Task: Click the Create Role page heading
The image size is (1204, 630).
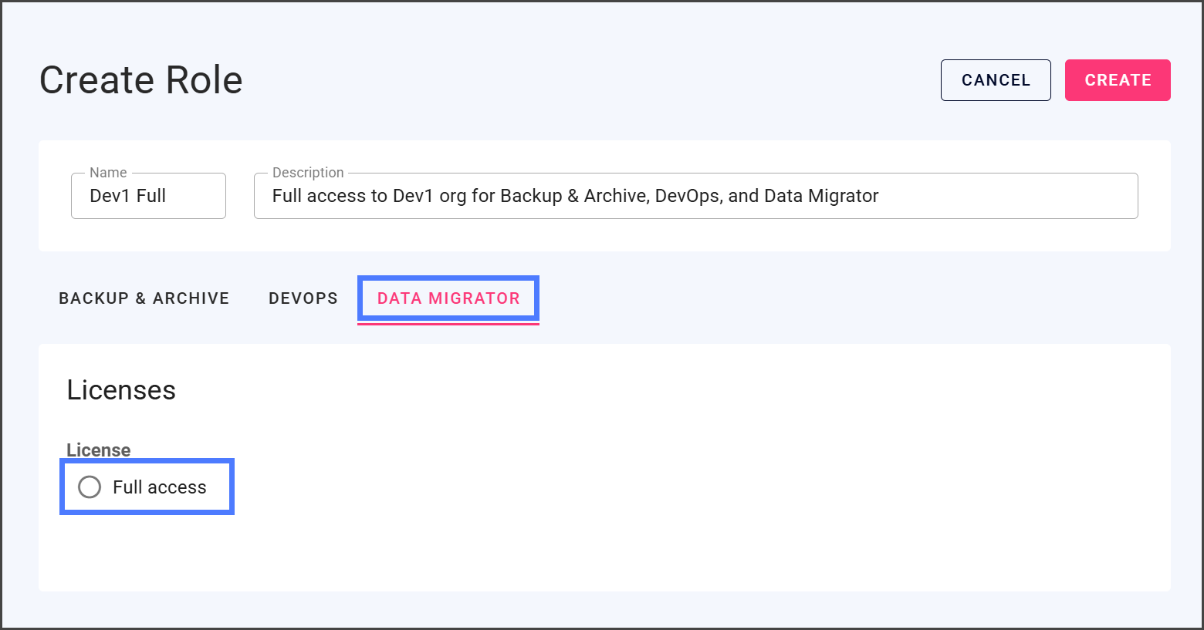Action: (x=141, y=80)
